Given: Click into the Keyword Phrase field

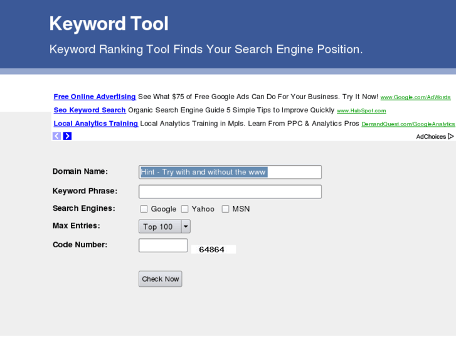Looking at the screenshot, I should (x=230, y=191).
